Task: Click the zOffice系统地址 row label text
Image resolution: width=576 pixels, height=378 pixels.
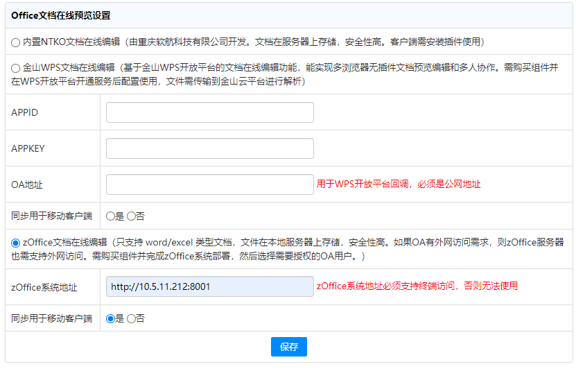Action: pyautogui.click(x=44, y=287)
